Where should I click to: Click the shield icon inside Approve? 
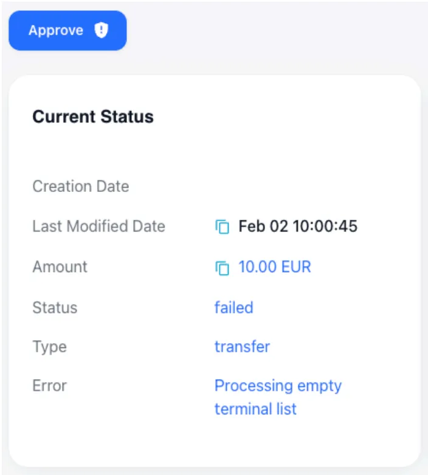coord(101,30)
